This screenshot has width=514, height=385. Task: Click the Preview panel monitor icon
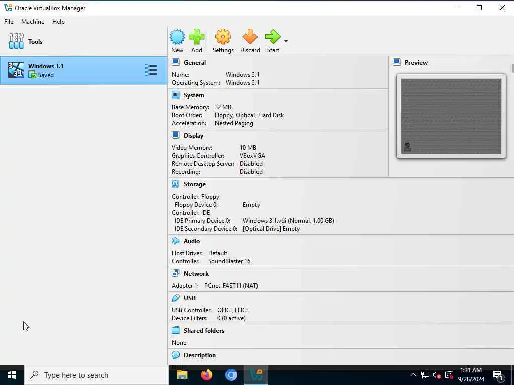pyautogui.click(x=397, y=62)
